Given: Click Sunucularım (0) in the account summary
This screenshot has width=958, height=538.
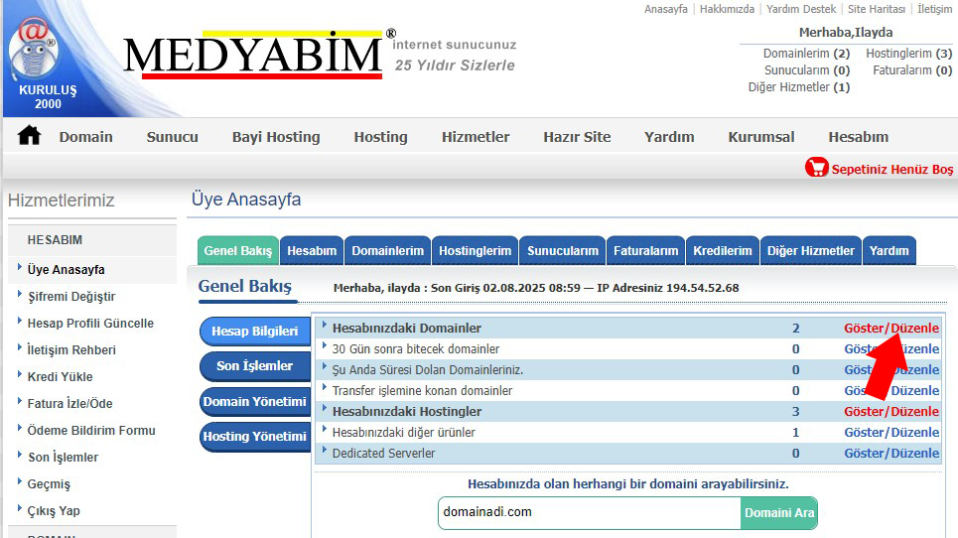Looking at the screenshot, I should pos(807,70).
